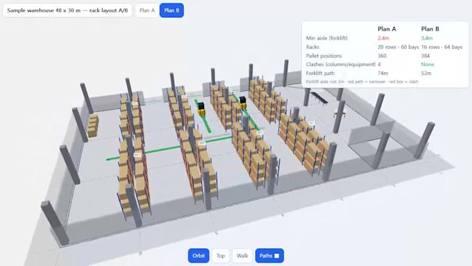Click the 'Min aisle (forklift)' row label
The image size is (472, 266).
pos(327,38)
